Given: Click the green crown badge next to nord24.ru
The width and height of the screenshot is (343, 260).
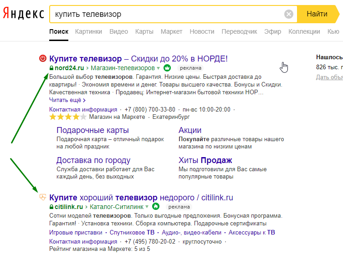Looking at the screenshot, I should (x=167, y=68).
